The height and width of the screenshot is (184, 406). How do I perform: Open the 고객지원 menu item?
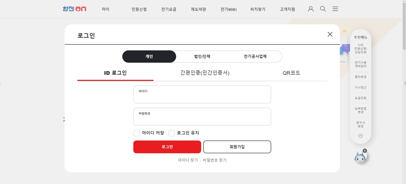pyautogui.click(x=287, y=9)
